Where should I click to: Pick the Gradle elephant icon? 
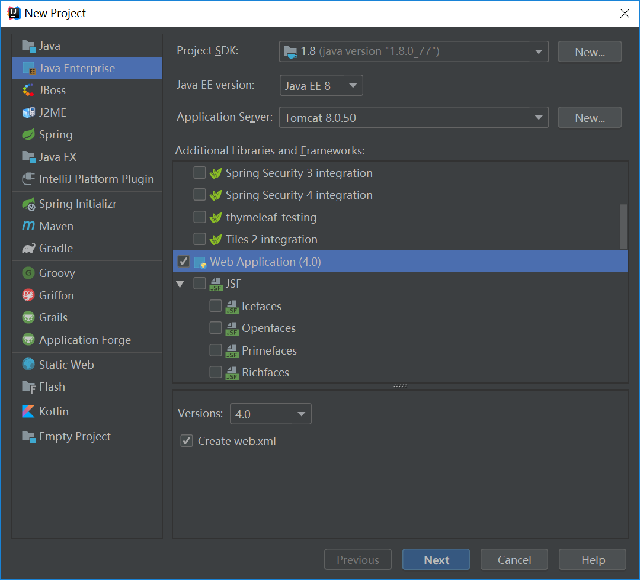pyautogui.click(x=28, y=248)
